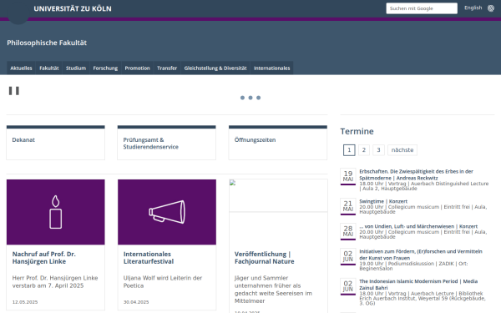Go to Termine page 2
This screenshot has width=501, height=313.
coord(363,149)
